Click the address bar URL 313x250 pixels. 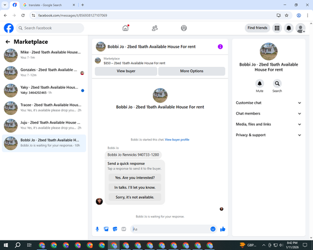tap(73, 16)
